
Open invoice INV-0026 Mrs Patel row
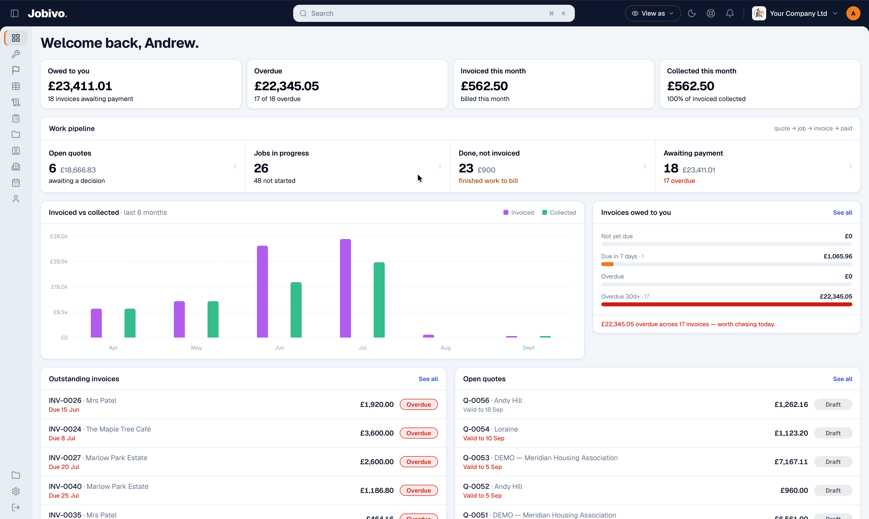[243, 405]
